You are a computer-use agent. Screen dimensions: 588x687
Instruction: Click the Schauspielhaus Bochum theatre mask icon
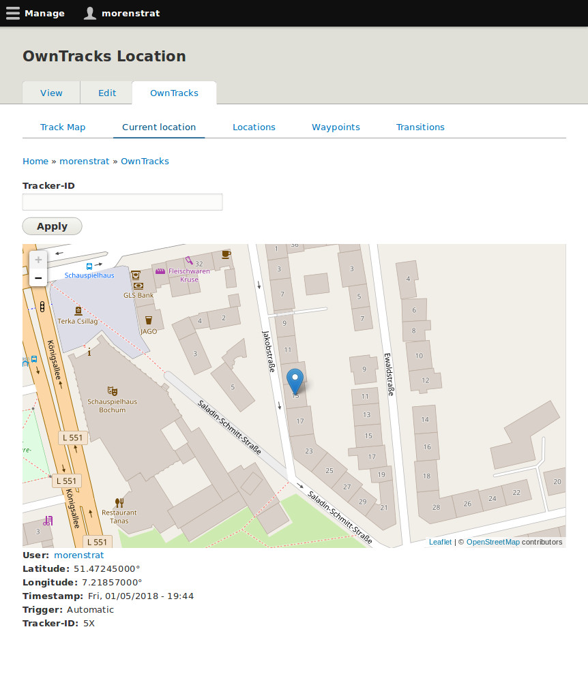pyautogui.click(x=113, y=391)
